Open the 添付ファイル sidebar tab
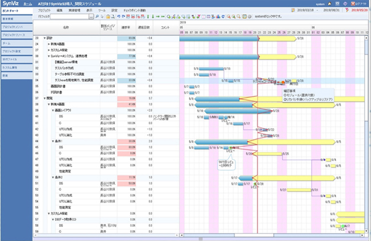This screenshot has width=371, height=241. coord(15,59)
